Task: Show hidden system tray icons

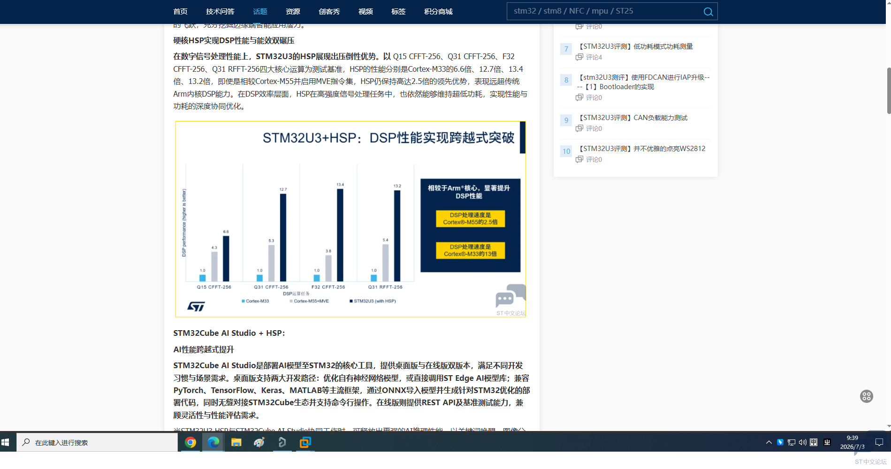Action: [769, 442]
